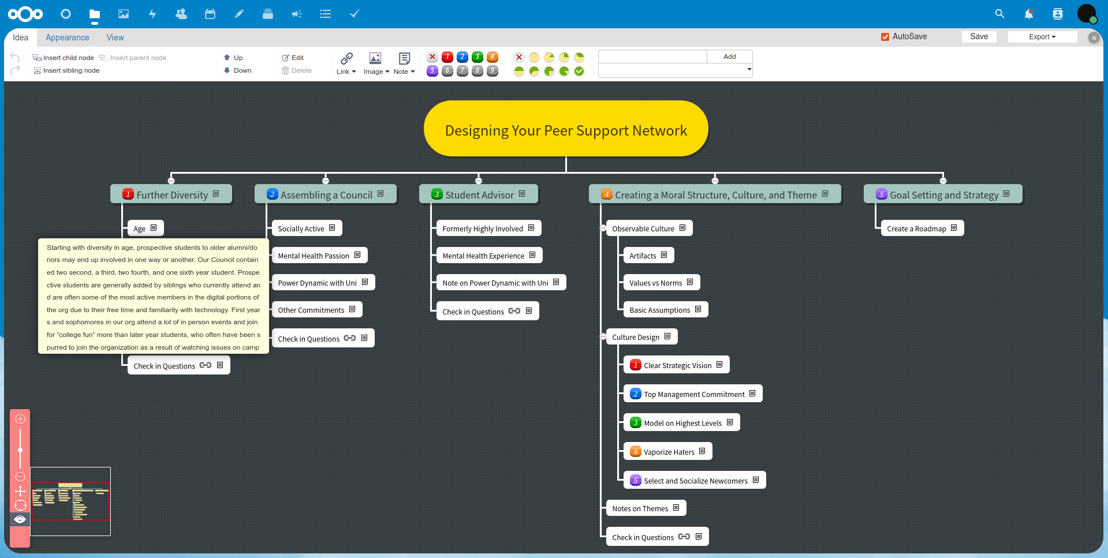
Task: Toggle the AutoSave checkbox
Action: [885, 37]
